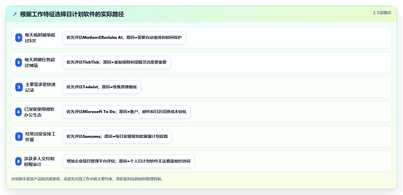The image size is (403, 195).
Task: Select step number 2 badge
Action: 19,62
